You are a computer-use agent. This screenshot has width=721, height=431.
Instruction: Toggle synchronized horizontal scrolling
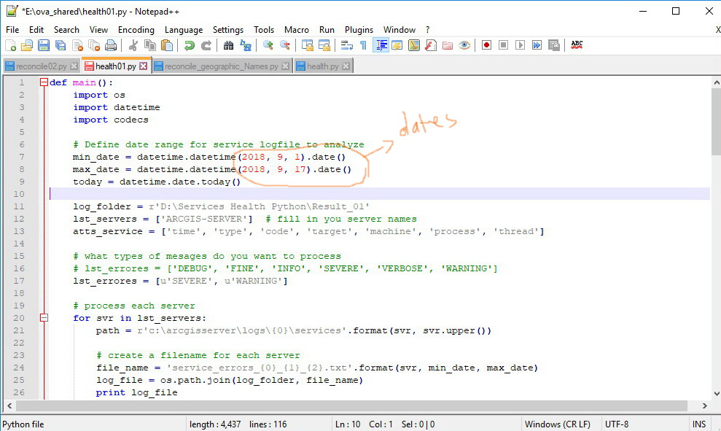coord(324,45)
